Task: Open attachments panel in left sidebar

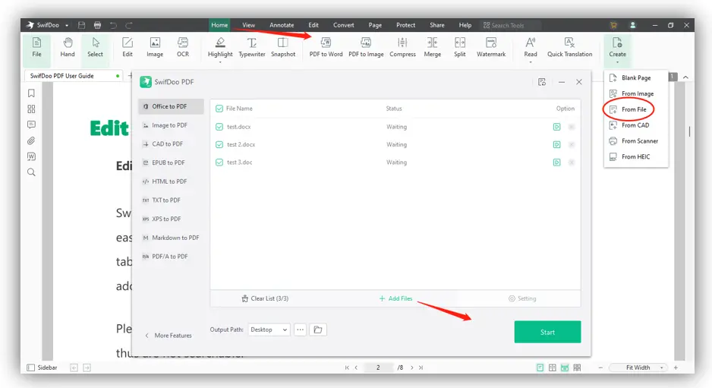Action: coord(31,140)
